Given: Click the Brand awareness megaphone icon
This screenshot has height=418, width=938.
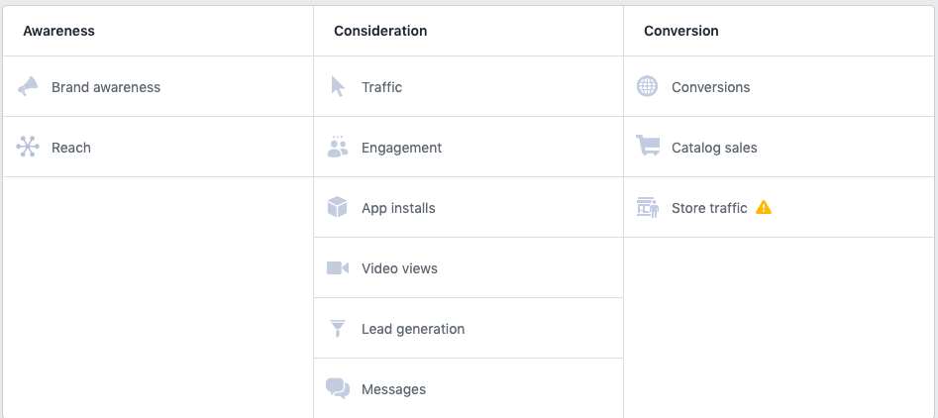Looking at the screenshot, I should point(28,87).
